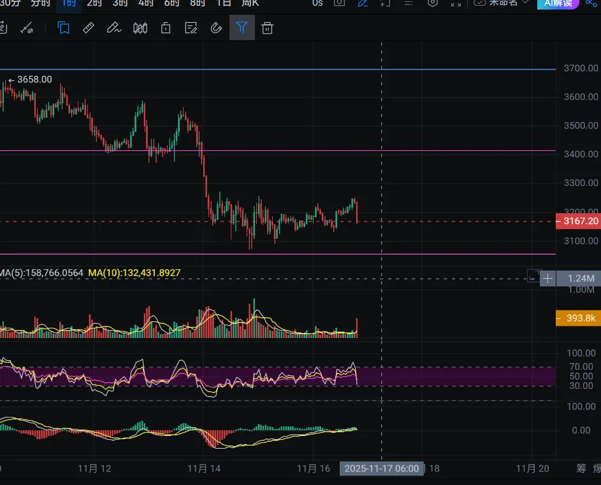Click the lock drawings icon
Image resolution: width=601 pixels, height=485 pixels.
[x=166, y=28]
